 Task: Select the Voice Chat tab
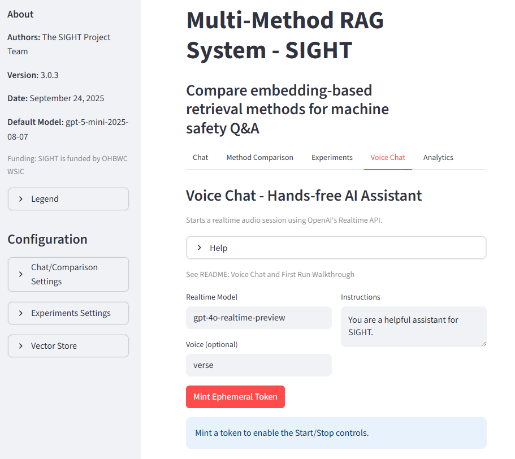(388, 158)
